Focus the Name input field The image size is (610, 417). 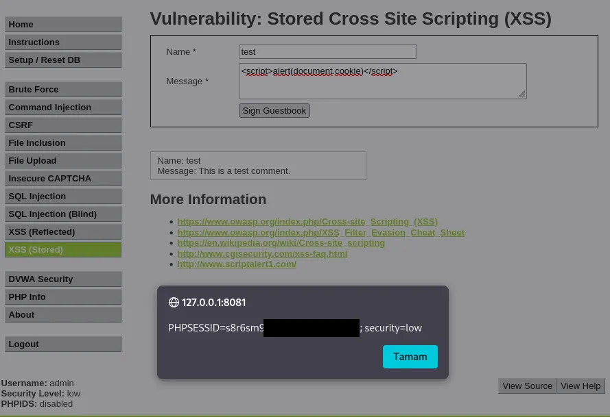click(x=328, y=51)
